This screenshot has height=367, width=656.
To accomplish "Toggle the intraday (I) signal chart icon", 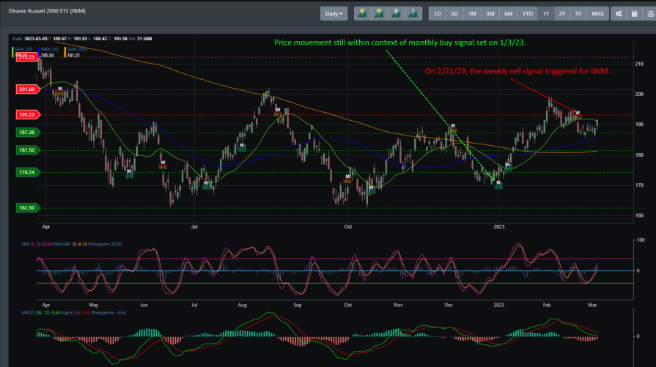I will pos(413,14).
